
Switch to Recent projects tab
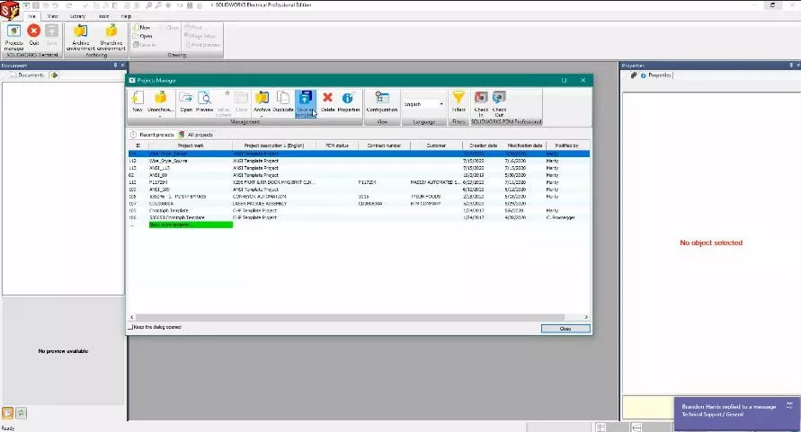[152, 135]
